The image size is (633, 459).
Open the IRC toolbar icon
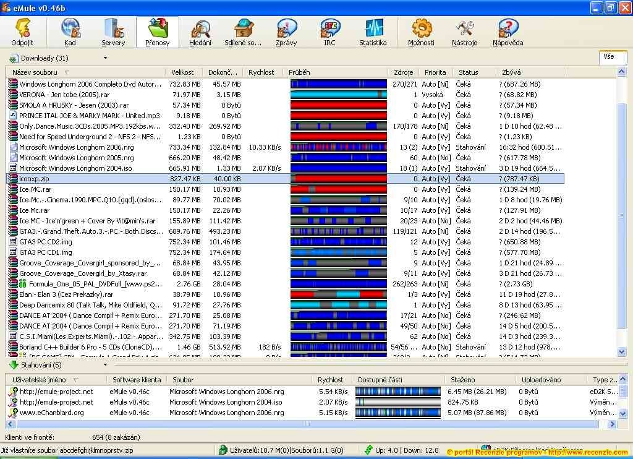[x=329, y=32]
